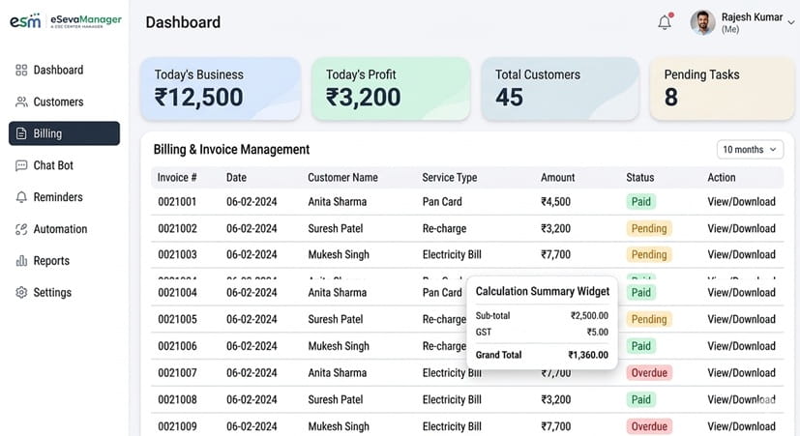The image size is (800, 436).
Task: Click the Automation icon in sidebar
Action: tap(21, 229)
